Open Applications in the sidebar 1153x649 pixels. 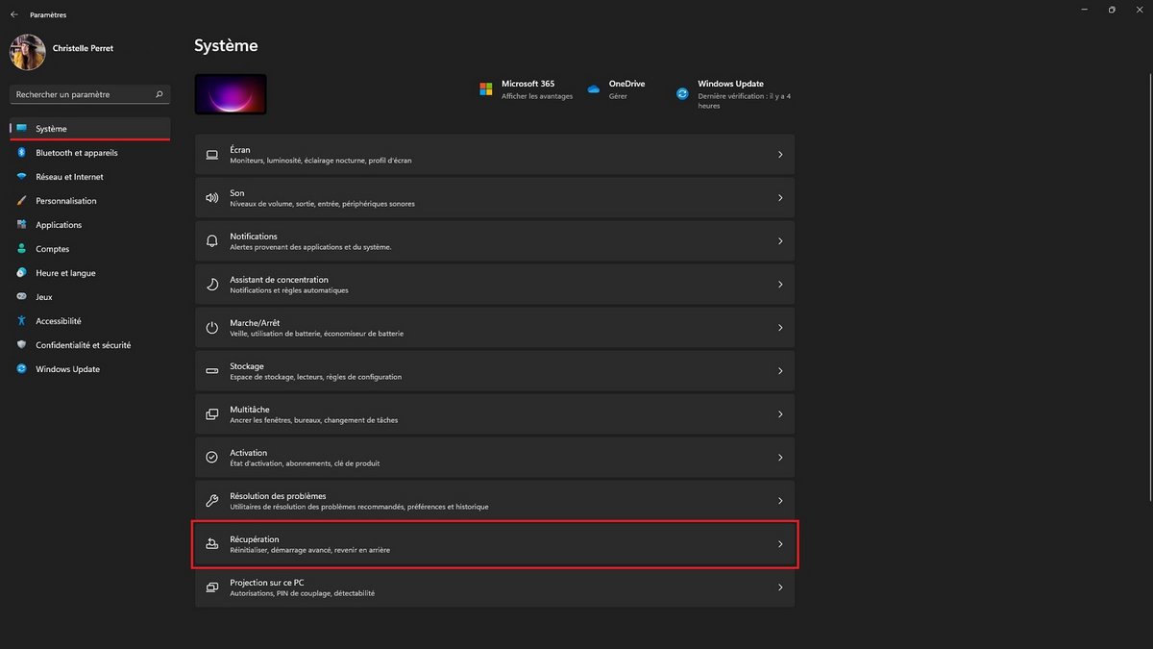coord(90,225)
